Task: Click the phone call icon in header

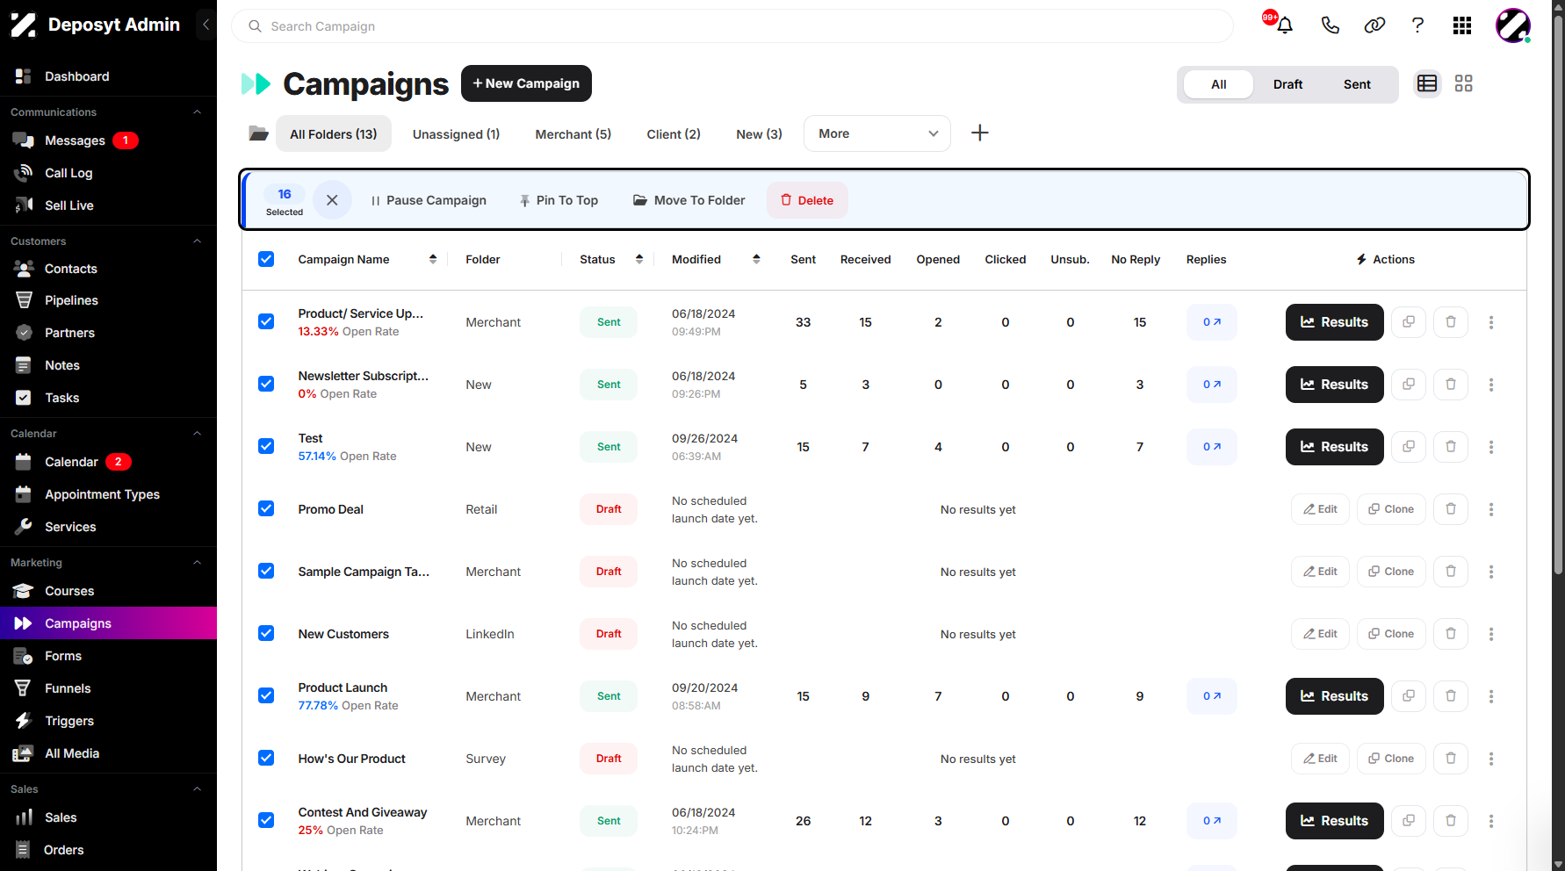Action: pos(1331,25)
